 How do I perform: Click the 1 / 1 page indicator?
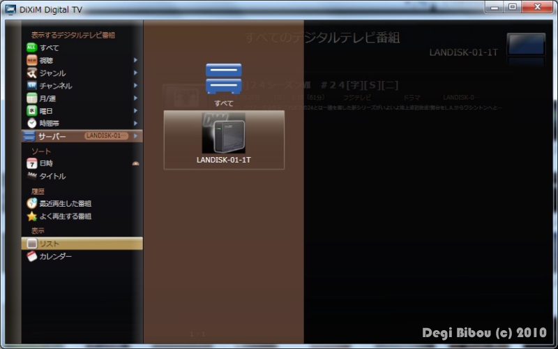pyautogui.click(x=197, y=334)
